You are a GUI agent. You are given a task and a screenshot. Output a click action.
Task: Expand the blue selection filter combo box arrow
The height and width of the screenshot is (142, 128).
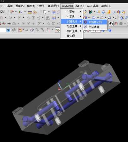[x=8, y=30]
